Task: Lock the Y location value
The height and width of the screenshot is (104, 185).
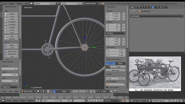Action: pos(124,16)
